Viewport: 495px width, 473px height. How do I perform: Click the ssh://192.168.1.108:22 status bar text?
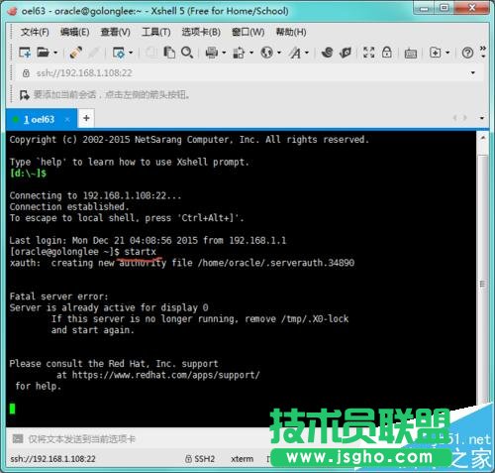[x=52, y=459]
